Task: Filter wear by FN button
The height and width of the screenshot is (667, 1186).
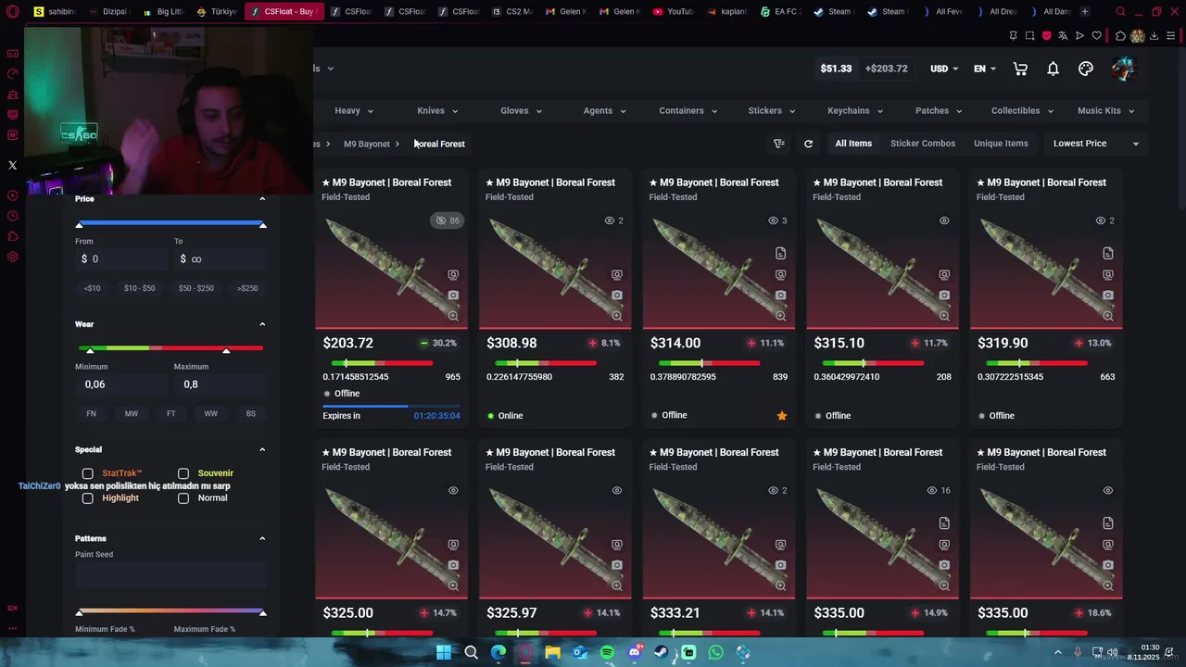Action: (x=91, y=413)
